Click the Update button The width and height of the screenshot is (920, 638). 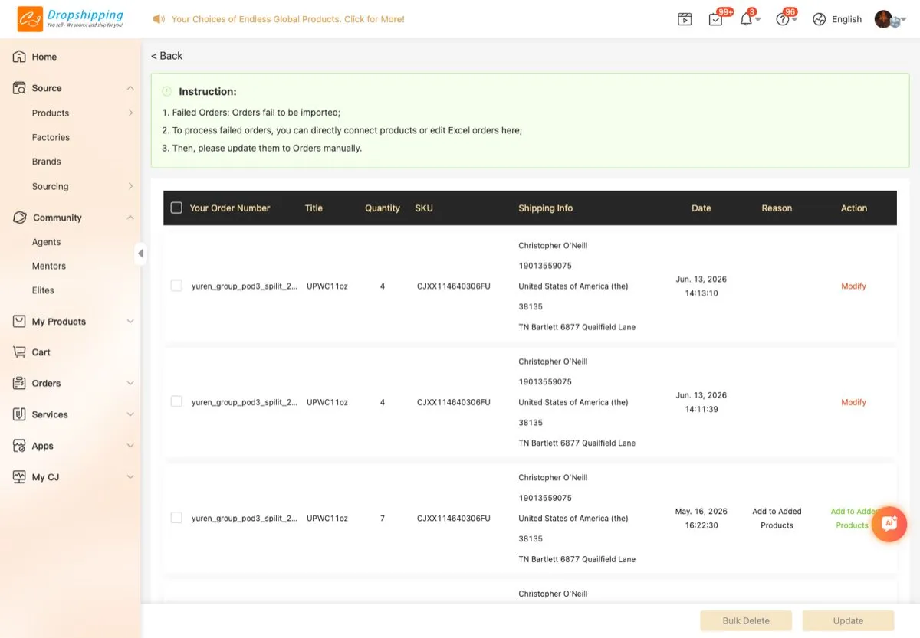[848, 620]
